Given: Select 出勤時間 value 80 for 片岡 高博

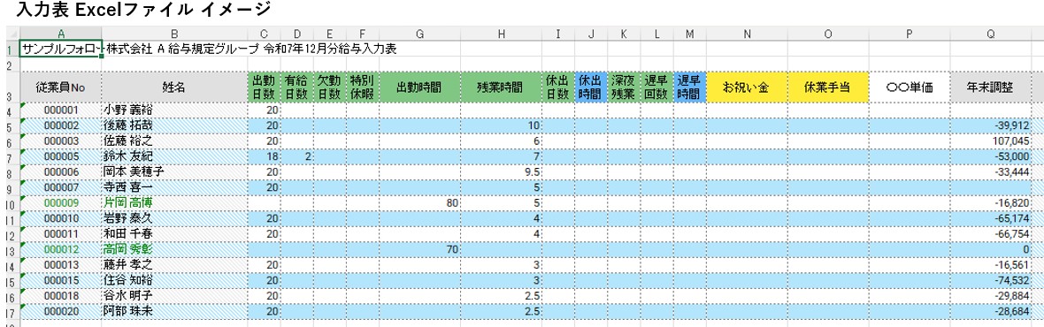Looking at the screenshot, I should [x=419, y=202].
